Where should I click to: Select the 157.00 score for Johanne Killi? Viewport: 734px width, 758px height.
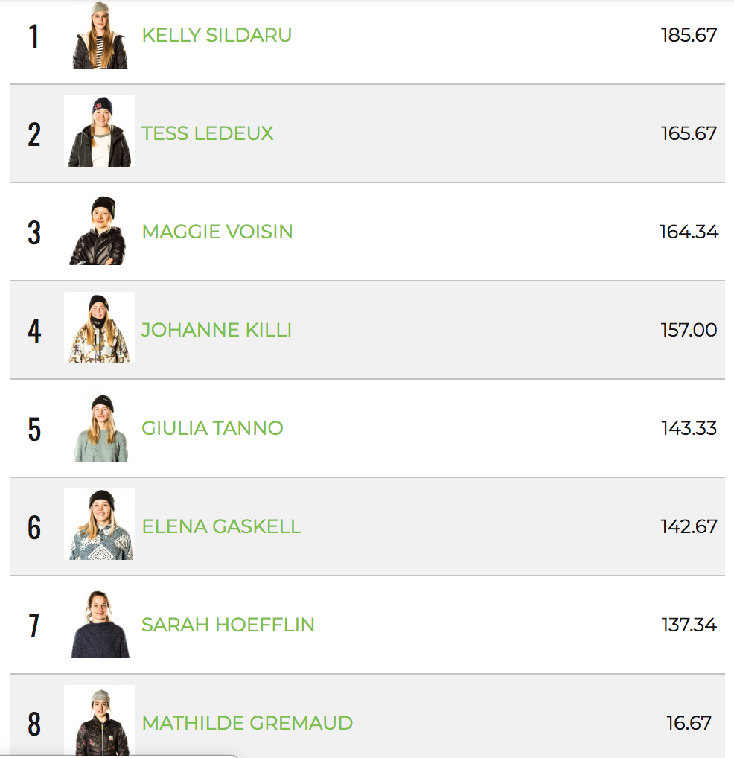pos(689,330)
